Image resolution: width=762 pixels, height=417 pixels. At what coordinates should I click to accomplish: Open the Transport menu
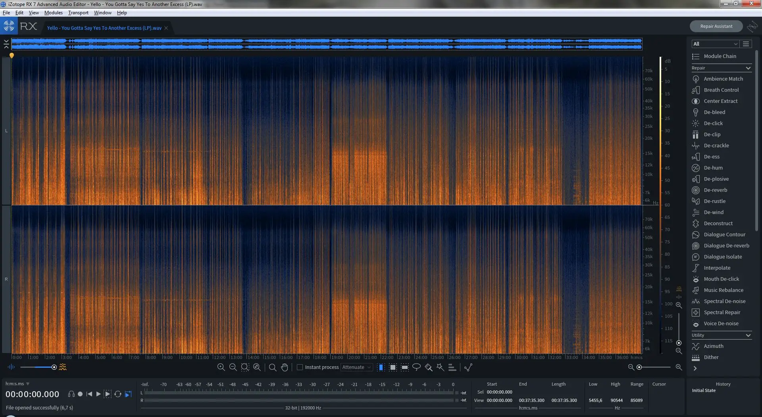pyautogui.click(x=78, y=13)
